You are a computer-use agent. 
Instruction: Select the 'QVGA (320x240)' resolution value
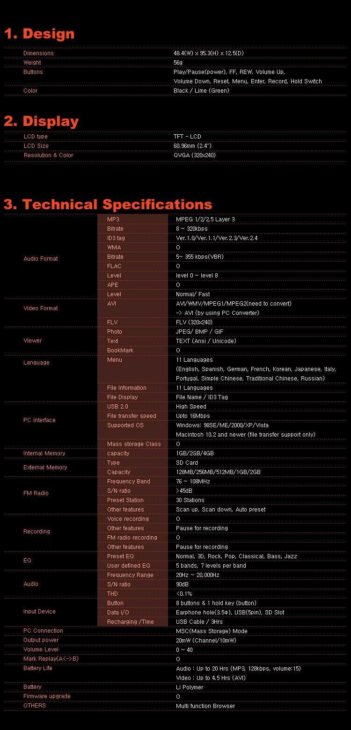pyautogui.click(x=195, y=155)
